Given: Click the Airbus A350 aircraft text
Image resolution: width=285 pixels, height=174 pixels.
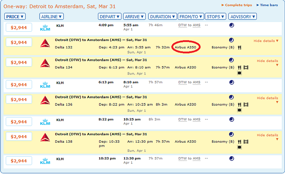Looking at the screenshot, I should pos(185,47).
